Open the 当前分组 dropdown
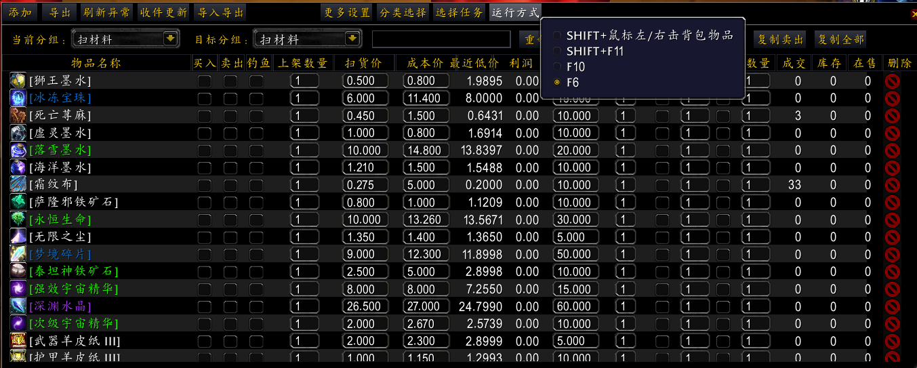The image size is (917, 368). [169, 39]
